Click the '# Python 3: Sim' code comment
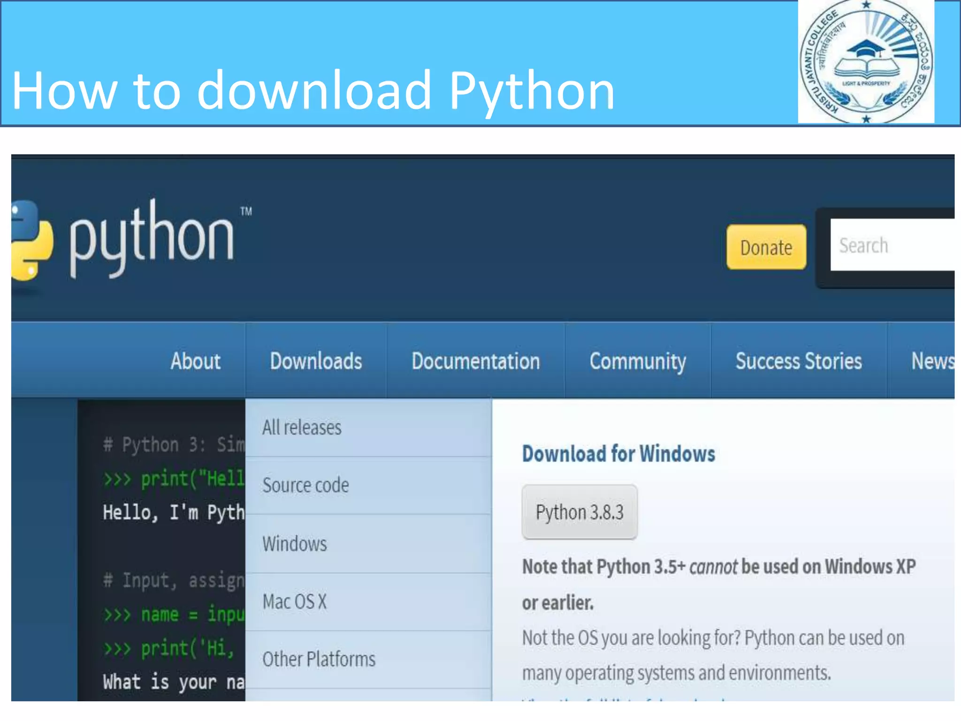This screenshot has width=961, height=721. (174, 444)
